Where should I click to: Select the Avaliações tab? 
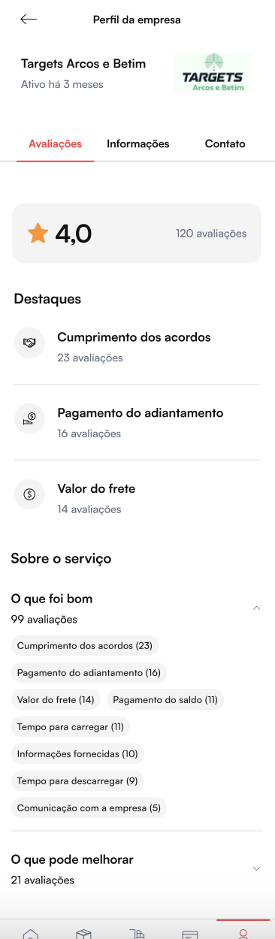tap(55, 143)
